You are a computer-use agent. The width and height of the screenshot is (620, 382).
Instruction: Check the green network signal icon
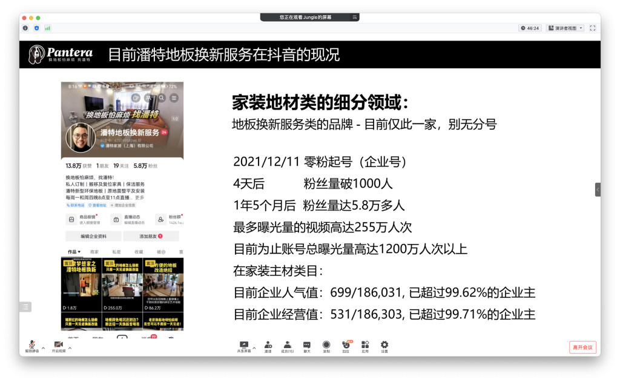(x=47, y=28)
